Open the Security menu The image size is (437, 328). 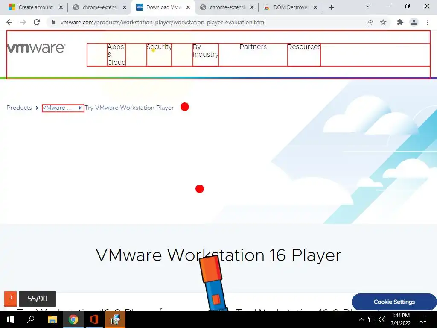point(159,47)
